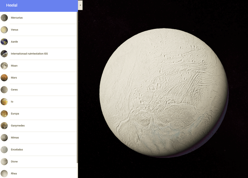This screenshot has width=248, height=178.
Task: Click the Maan thumbnail icon
Action: (4, 66)
